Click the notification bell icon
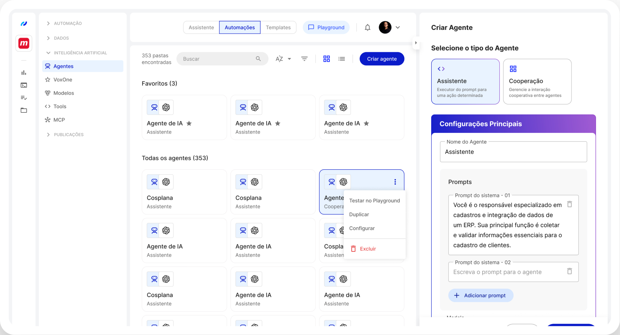The width and height of the screenshot is (620, 335). 367,27
